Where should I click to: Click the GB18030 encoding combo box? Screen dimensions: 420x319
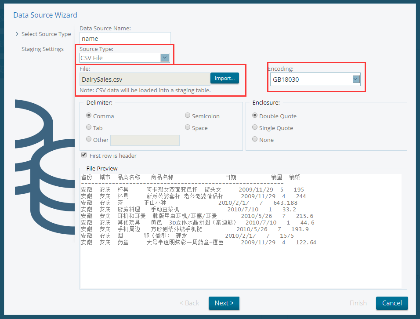pos(315,79)
